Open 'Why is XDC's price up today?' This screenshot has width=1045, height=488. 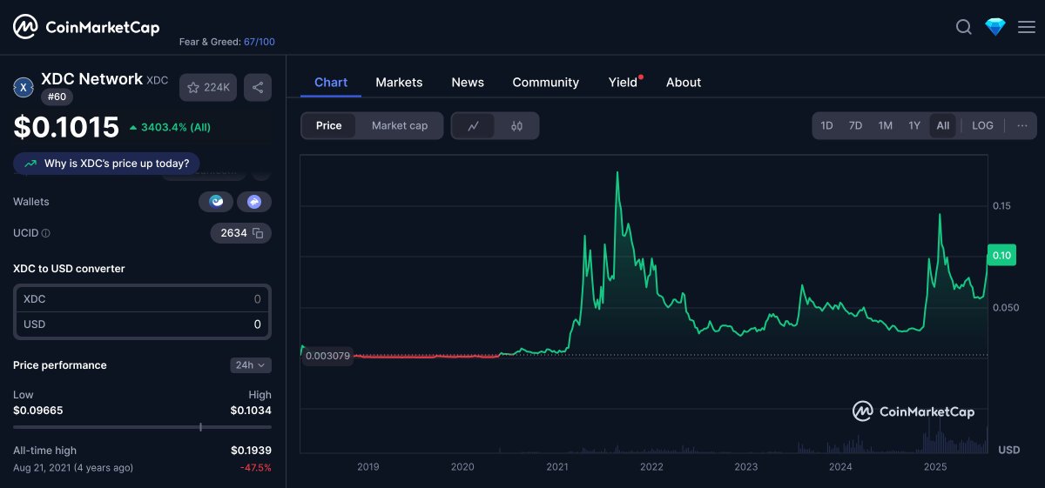pyautogui.click(x=106, y=163)
